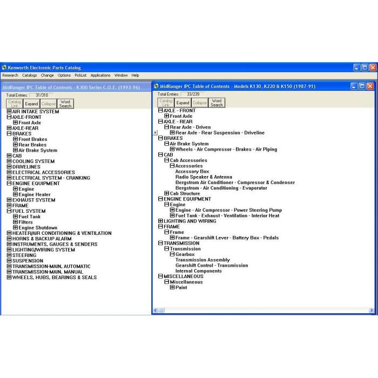Screen dimensions: 378x378
Task: Expand Engine Shutdown node
Action: coord(16,227)
